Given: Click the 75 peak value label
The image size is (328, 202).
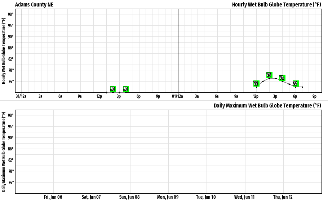Looking at the screenshot, I should (x=269, y=75).
